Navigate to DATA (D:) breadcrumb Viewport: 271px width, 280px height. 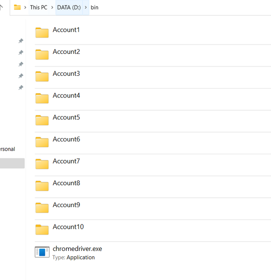tap(69, 8)
